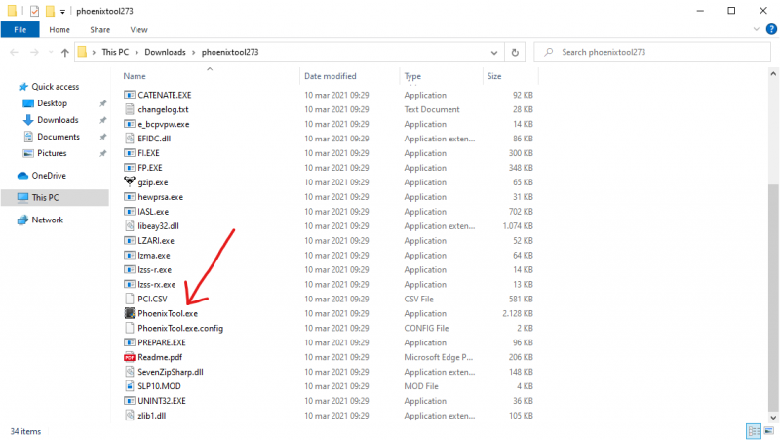Select the lzss-r.exe file name
This screenshot has width=780, height=440.
[x=154, y=269]
